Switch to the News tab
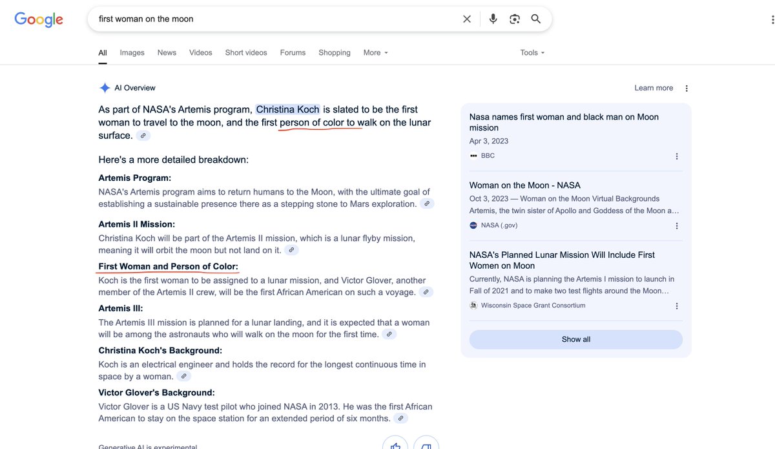 [167, 53]
